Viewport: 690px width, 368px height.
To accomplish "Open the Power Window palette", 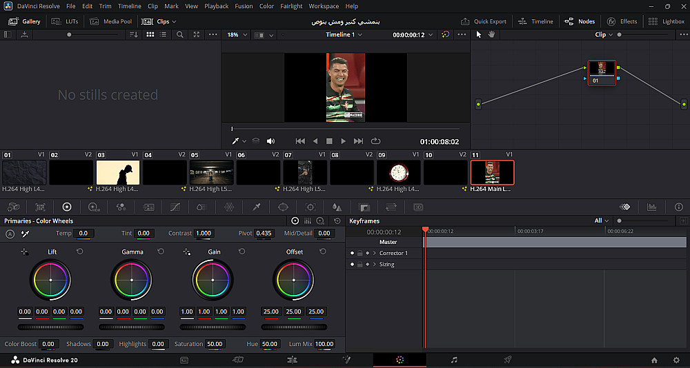I will [283, 207].
